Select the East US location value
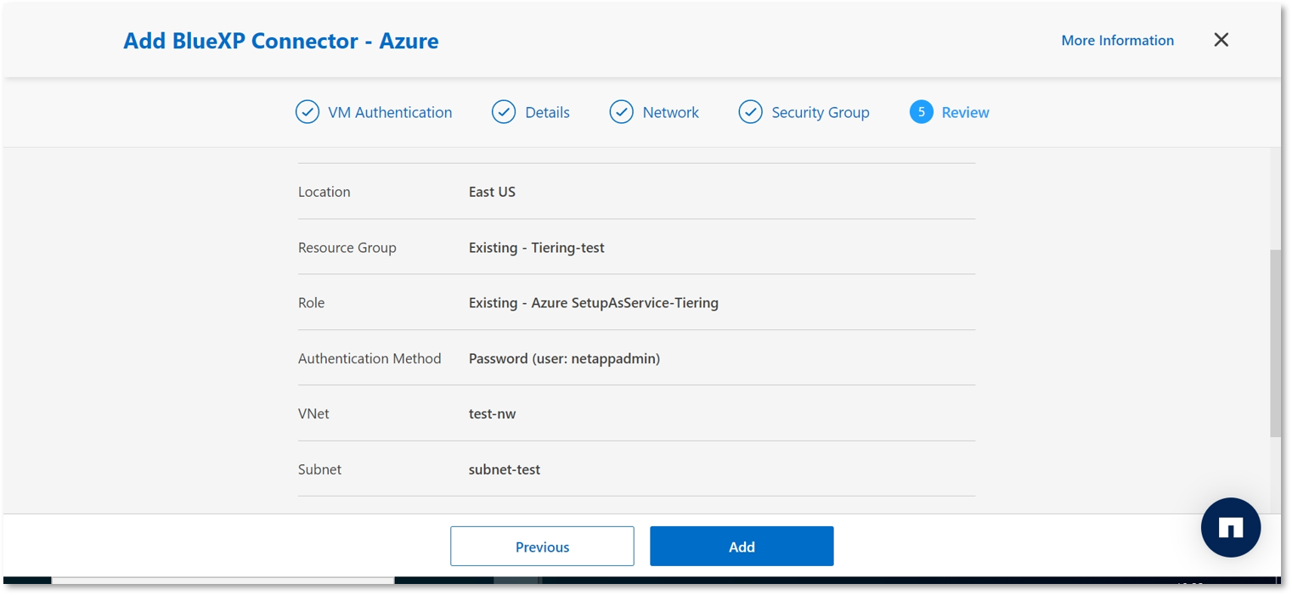The height and width of the screenshot is (595, 1292). coord(492,192)
